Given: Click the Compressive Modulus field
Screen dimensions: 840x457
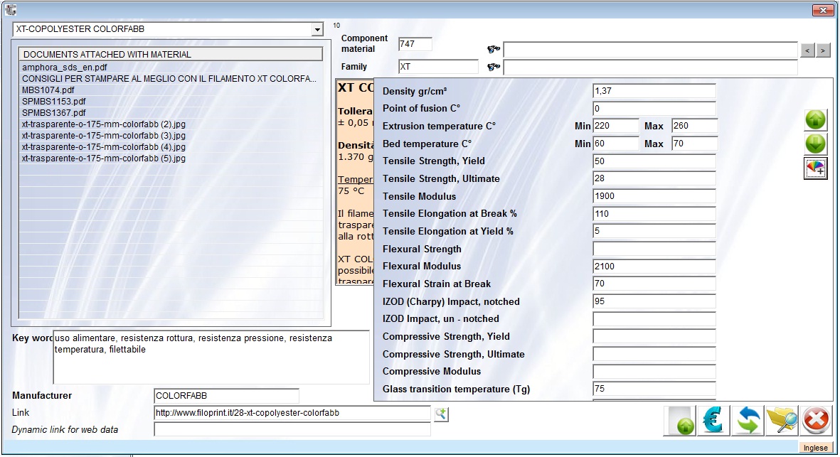Looking at the screenshot, I should 654,372.
